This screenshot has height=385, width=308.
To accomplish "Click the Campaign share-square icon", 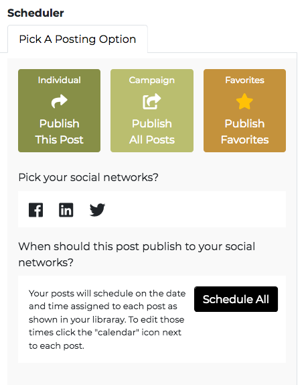I will pyautogui.click(x=152, y=101).
